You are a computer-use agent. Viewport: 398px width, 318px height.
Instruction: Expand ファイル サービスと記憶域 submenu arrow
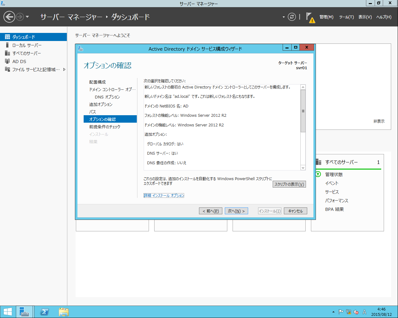pos(64,70)
